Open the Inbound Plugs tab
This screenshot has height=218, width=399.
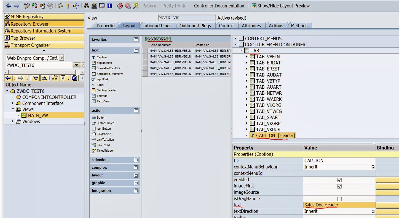coord(157,26)
